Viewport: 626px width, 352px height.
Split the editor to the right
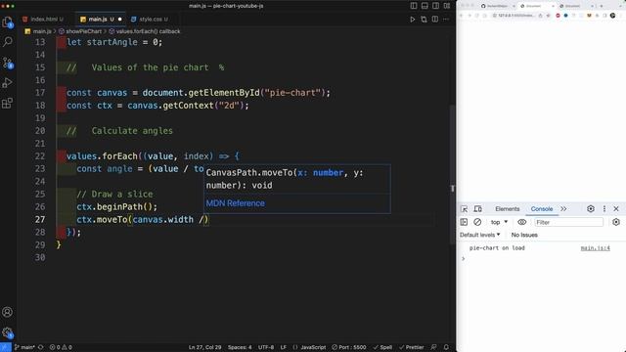coord(434,20)
